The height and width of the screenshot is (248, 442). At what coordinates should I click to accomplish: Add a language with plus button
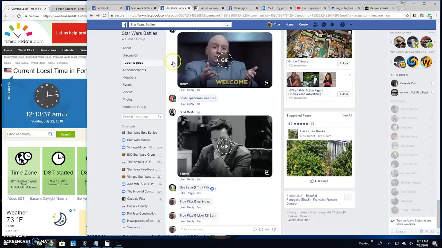coord(348,197)
